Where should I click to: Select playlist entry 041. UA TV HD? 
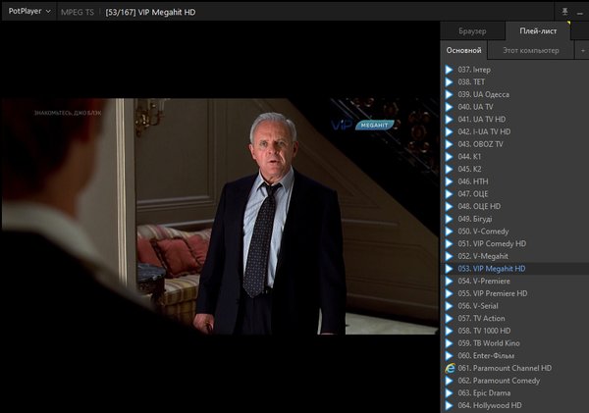[514, 119]
